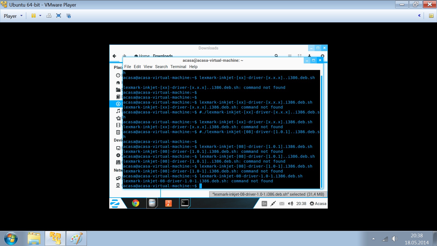
Task: Expand the power options arrow beside pause
Action: (40, 16)
